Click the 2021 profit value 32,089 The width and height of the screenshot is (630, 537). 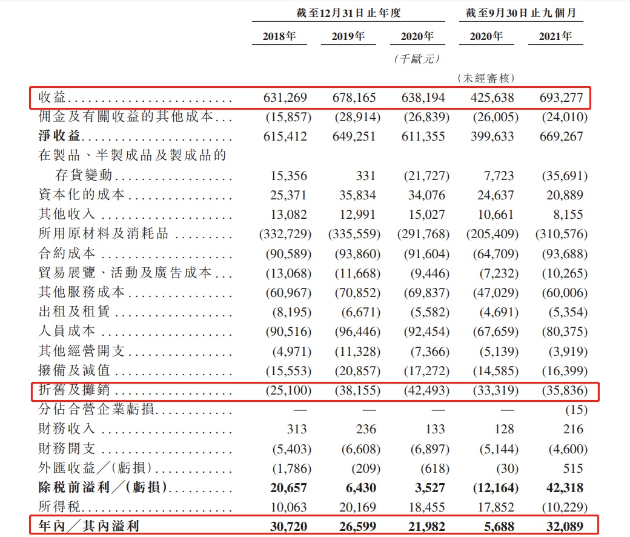565,526
